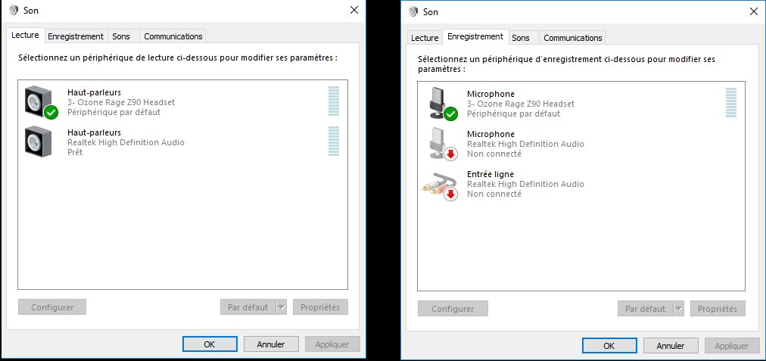Click Par défaut button in right window

tap(646, 309)
